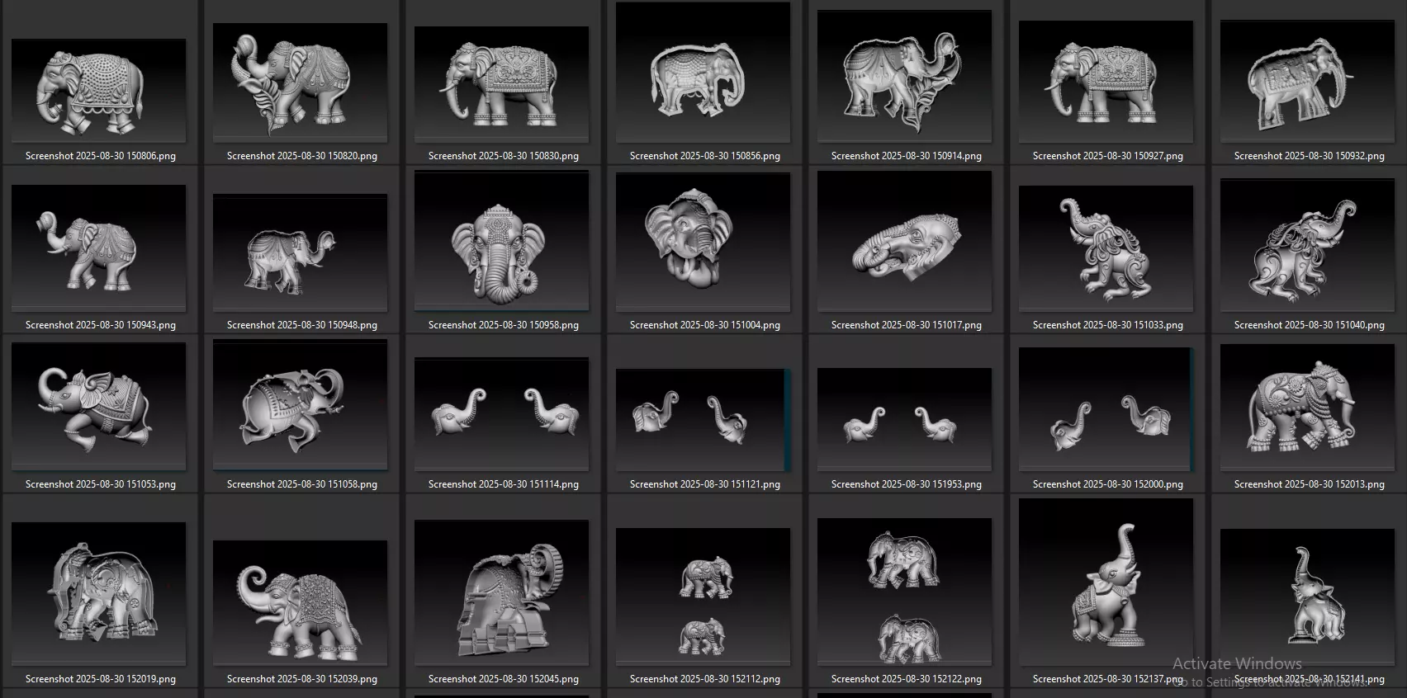This screenshot has height=698, width=1407.
Task: Click file name "Screenshot 2025-08-30 151058.png"
Action: point(302,484)
